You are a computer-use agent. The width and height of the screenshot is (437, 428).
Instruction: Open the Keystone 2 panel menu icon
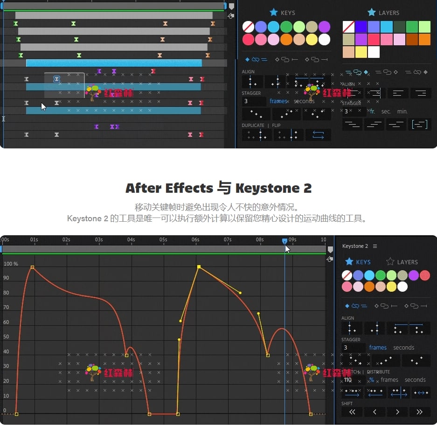point(375,246)
